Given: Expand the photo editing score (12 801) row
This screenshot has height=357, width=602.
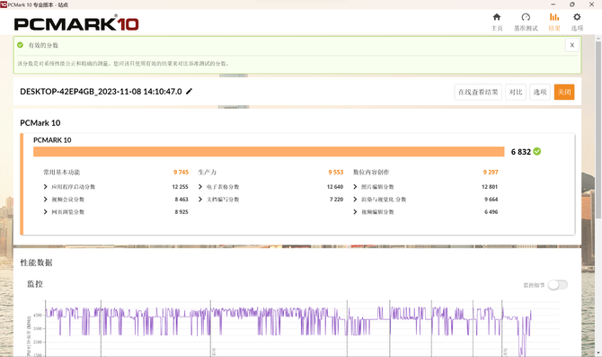Looking at the screenshot, I should 425,187.
